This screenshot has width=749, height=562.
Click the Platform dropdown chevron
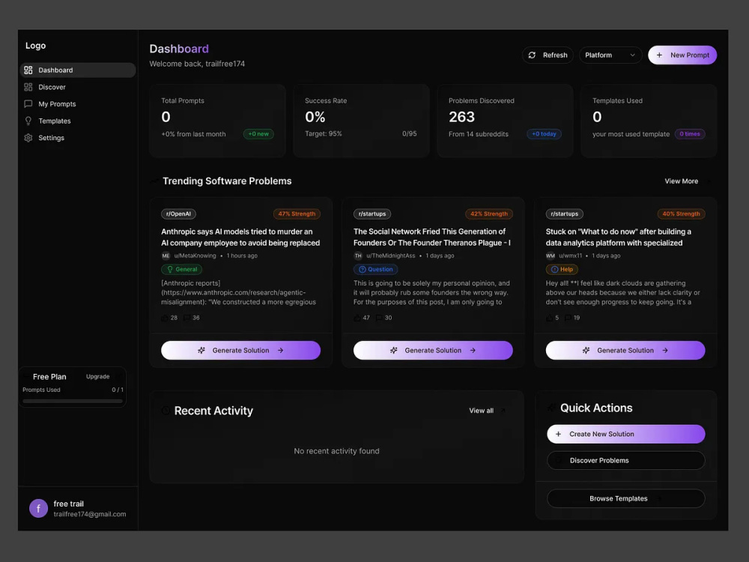[632, 55]
